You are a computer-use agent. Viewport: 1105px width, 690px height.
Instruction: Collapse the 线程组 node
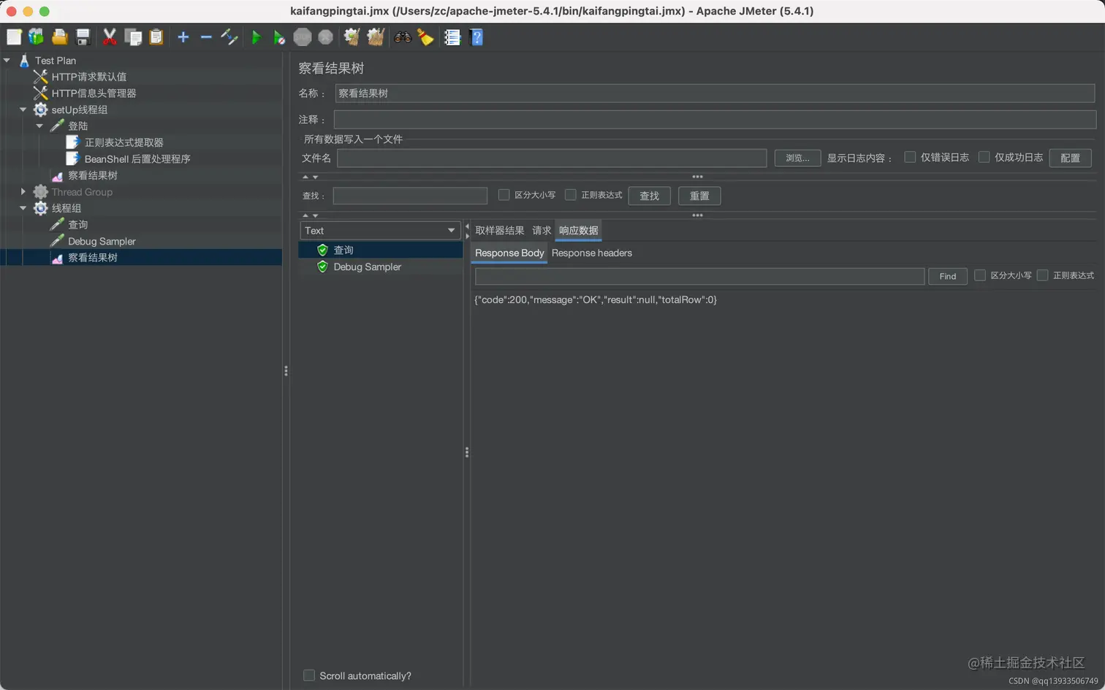pos(23,208)
